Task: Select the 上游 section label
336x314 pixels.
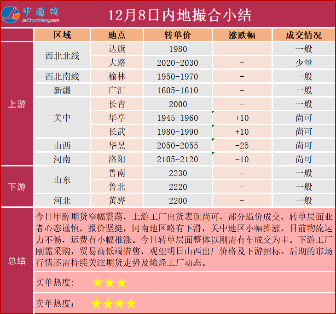Action: [17, 104]
